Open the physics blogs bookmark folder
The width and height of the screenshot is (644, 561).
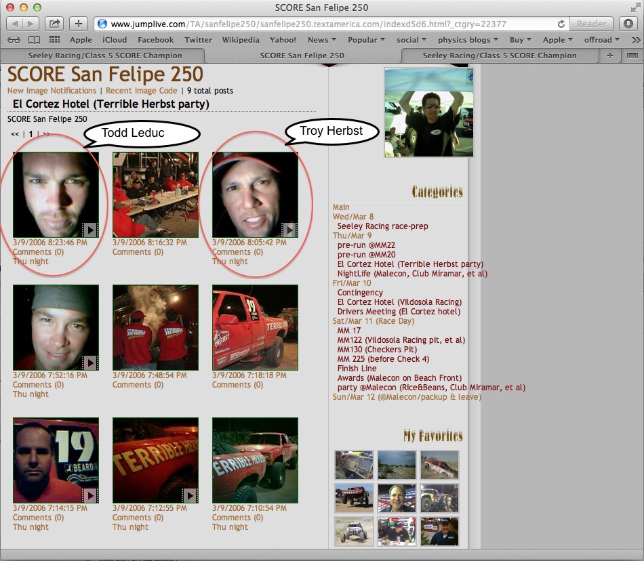tap(468, 40)
